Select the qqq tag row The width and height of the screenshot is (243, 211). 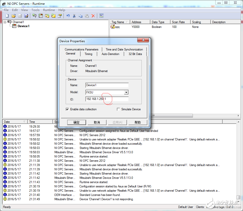(x=175, y=27)
